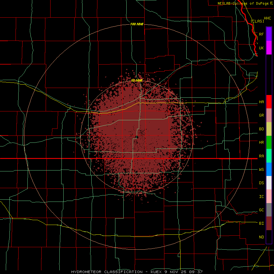Click the HR green legend swatch
The image size is (274, 274).
(x=269, y=142)
